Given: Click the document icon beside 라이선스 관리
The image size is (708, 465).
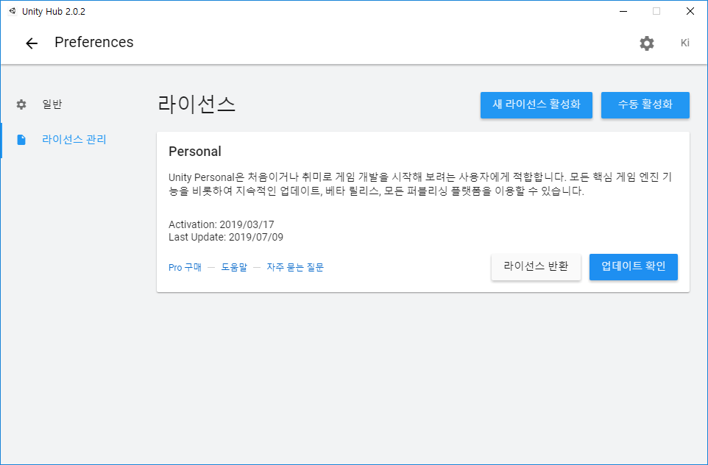Looking at the screenshot, I should point(21,140).
